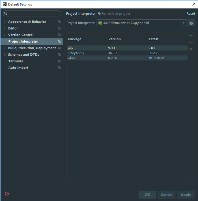
Task: Select Terminal in settings tree
Action: pyautogui.click(x=16, y=61)
